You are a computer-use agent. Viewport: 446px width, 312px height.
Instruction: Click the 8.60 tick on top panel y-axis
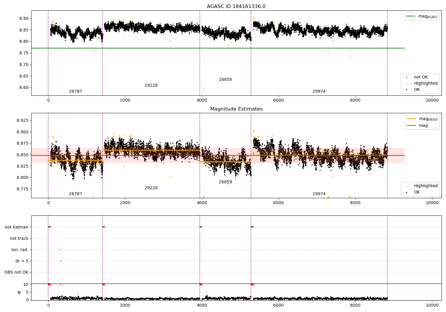24,88
